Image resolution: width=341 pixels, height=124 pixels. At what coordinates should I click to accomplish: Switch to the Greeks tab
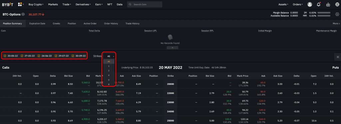coord(56,23)
